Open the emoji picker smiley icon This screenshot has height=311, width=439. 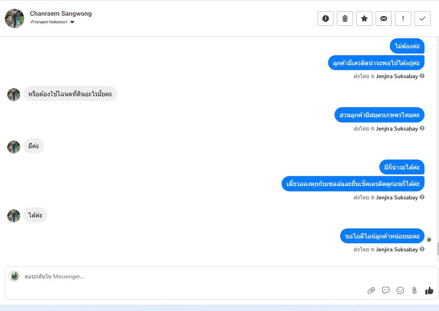point(400,290)
